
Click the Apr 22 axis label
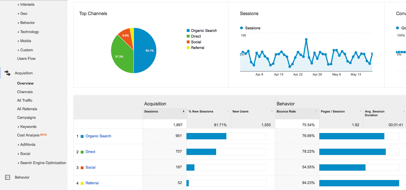pyautogui.click(x=298, y=74)
